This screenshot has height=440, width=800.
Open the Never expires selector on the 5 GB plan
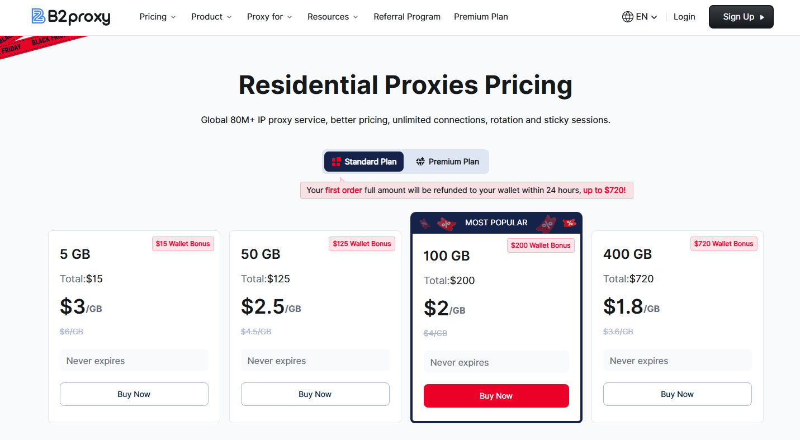(134, 360)
